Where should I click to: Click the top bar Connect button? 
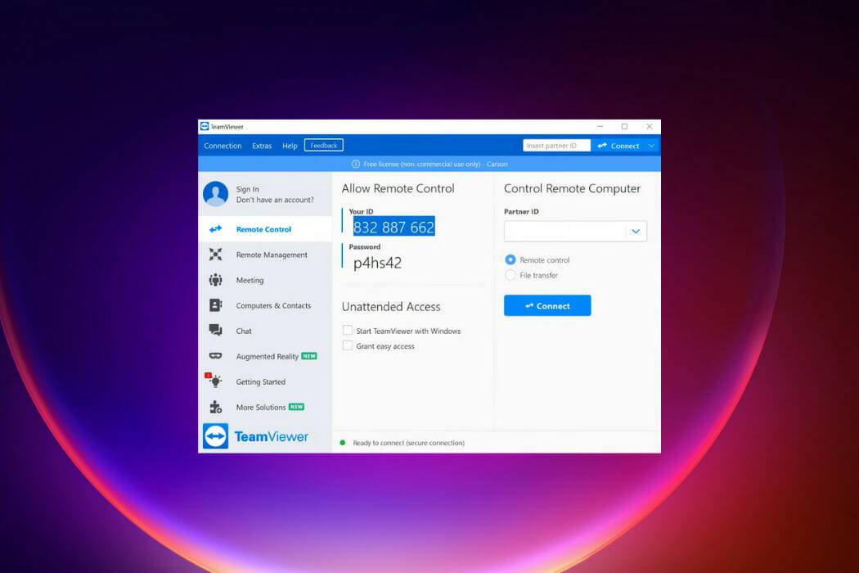[618, 146]
